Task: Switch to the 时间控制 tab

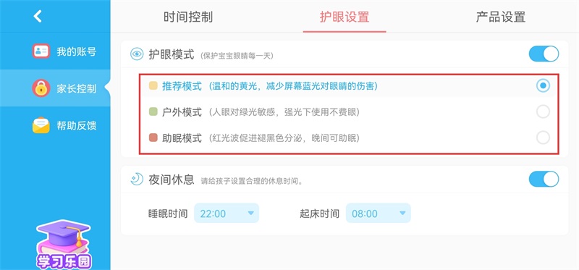Action: pyautogui.click(x=188, y=17)
